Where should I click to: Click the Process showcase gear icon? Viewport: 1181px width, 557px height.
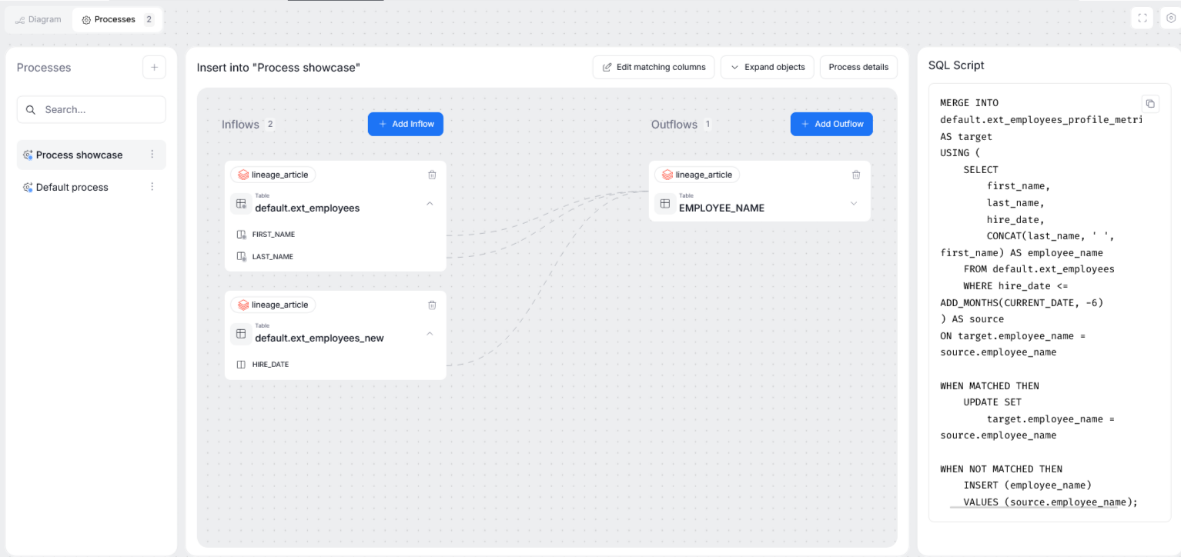point(28,155)
